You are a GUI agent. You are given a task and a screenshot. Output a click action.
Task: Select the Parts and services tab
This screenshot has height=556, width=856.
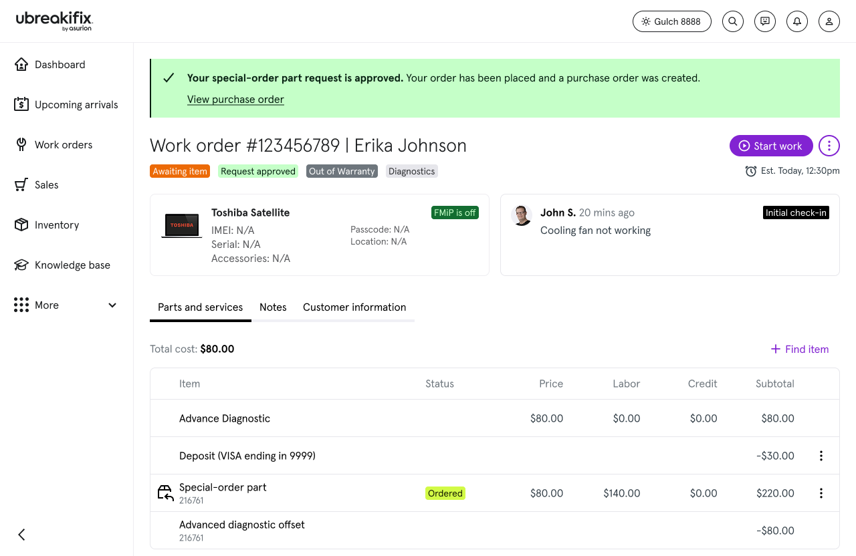click(x=201, y=307)
